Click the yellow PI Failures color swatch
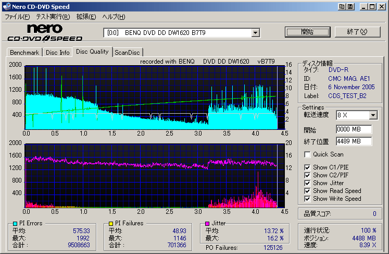Image resolution: width=389 pixels, height=254 pixels. point(111,223)
